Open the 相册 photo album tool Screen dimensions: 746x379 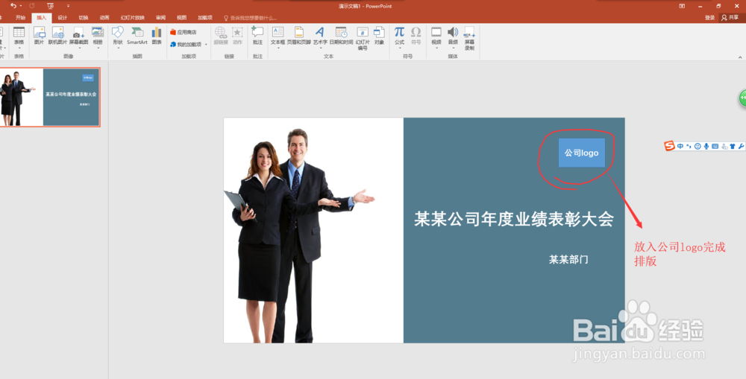(98, 37)
